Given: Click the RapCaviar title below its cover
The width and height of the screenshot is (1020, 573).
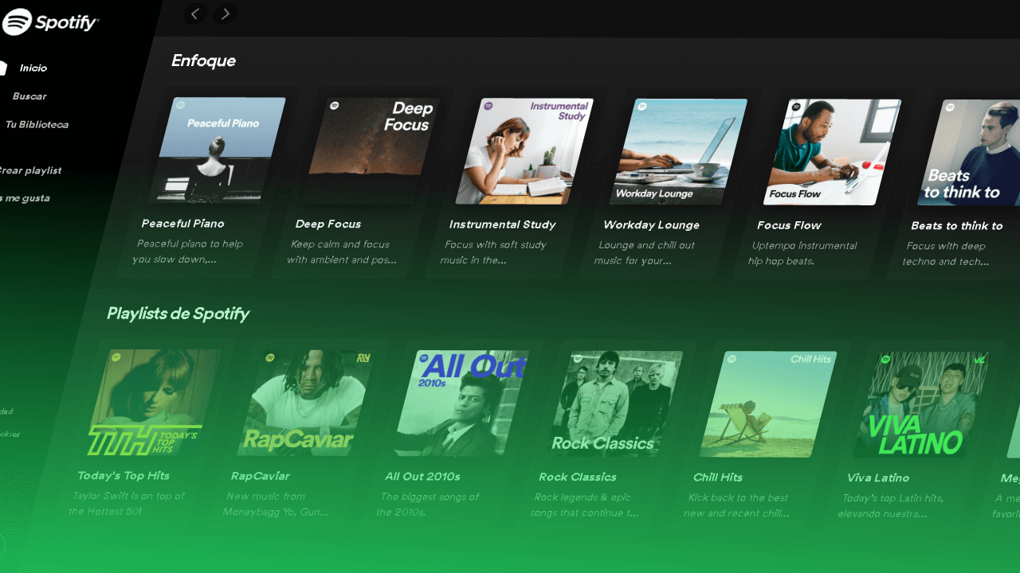Looking at the screenshot, I should [x=260, y=476].
